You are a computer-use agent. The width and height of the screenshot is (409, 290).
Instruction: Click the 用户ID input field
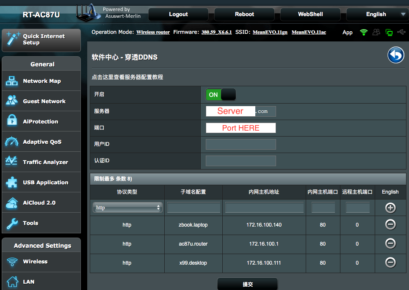(x=240, y=145)
